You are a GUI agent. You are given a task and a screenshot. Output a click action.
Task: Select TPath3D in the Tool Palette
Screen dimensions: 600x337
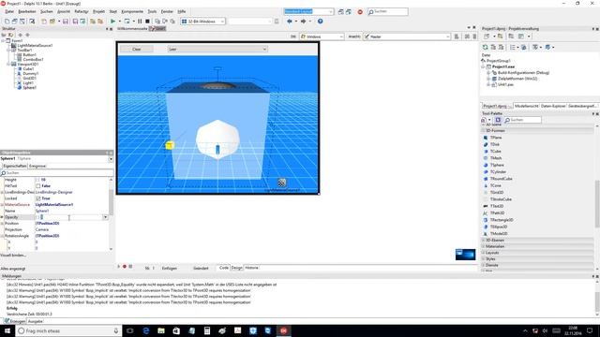tap(497, 213)
